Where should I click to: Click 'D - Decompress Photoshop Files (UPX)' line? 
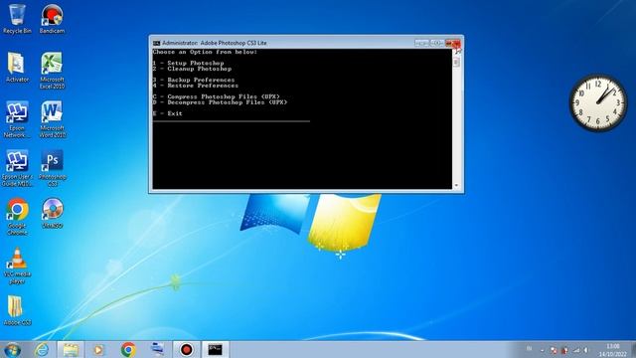(220, 102)
